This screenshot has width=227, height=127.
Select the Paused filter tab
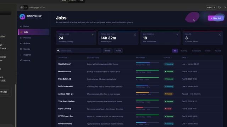point(218,51)
